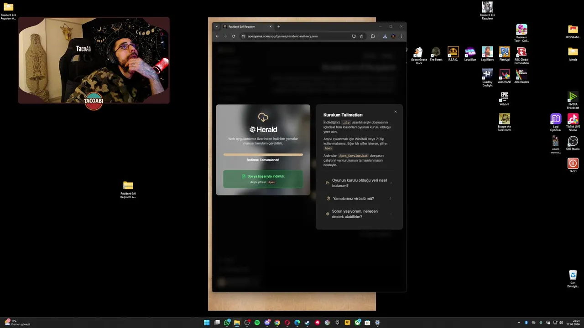
Task: Open RISK Global Domination shortcut
Action: tap(521, 55)
